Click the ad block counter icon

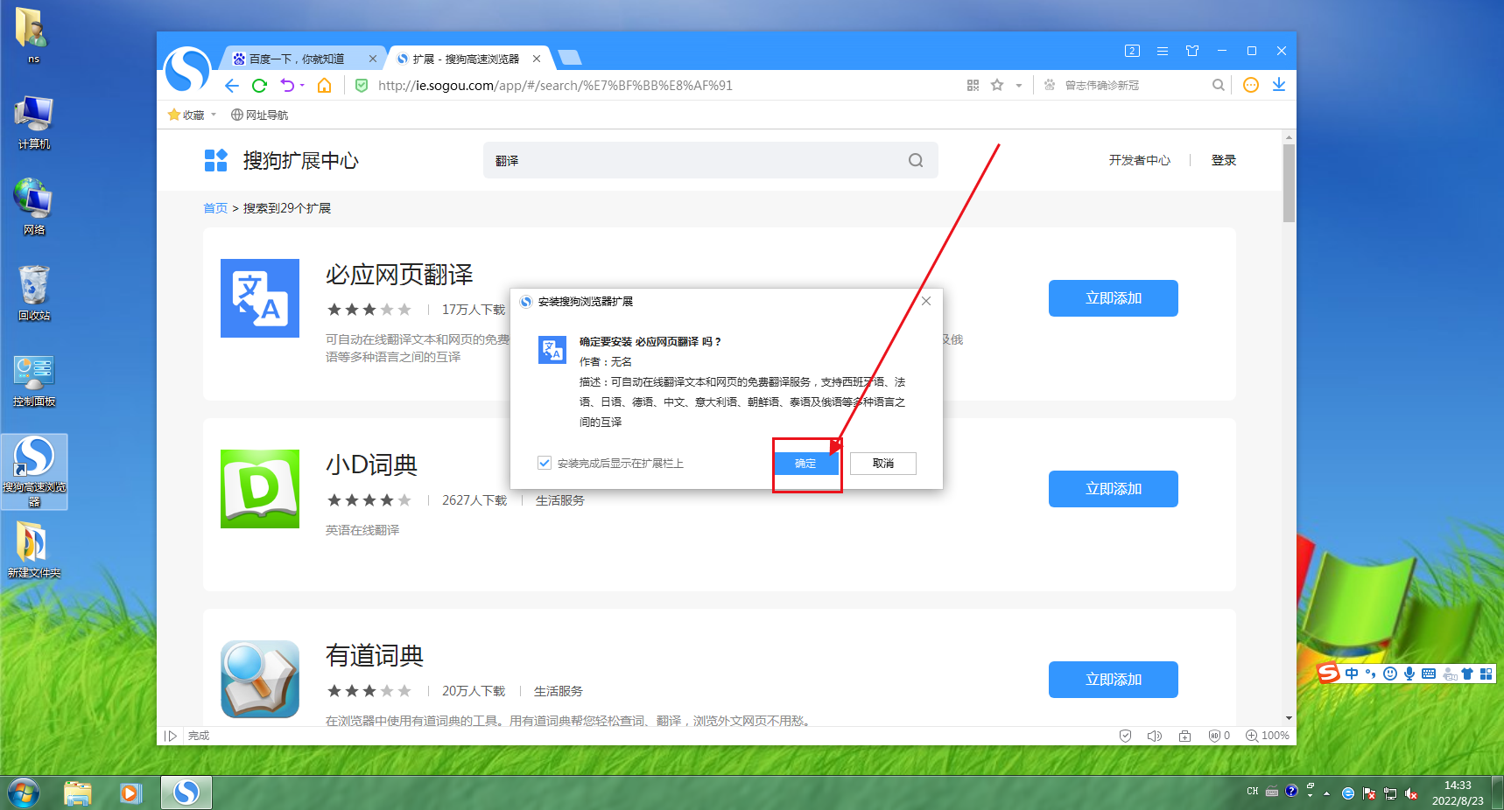pos(1219,736)
